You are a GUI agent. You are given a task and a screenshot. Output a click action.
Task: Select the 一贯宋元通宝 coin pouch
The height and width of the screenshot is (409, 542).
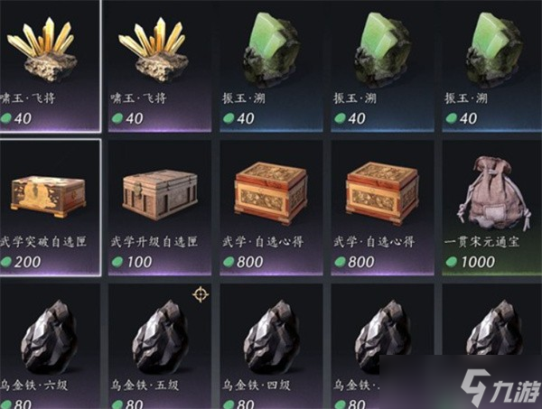coord(492,208)
